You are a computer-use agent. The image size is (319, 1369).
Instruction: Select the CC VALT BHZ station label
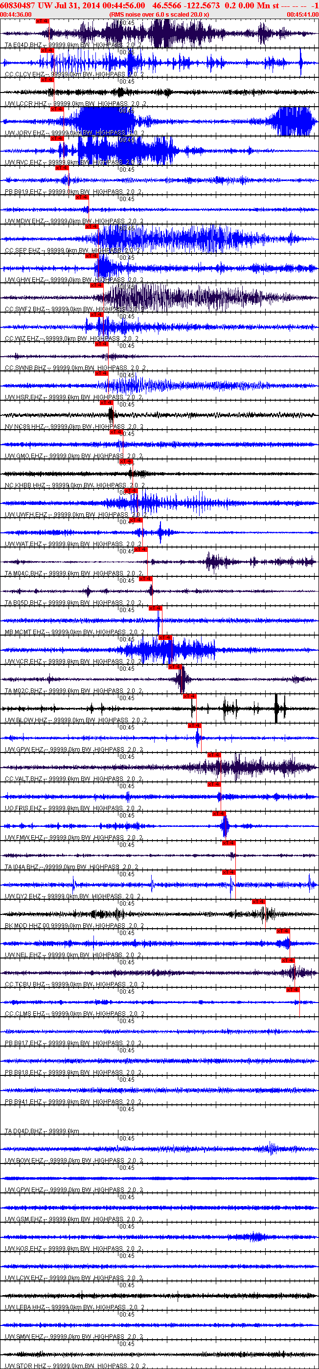pos(73,778)
